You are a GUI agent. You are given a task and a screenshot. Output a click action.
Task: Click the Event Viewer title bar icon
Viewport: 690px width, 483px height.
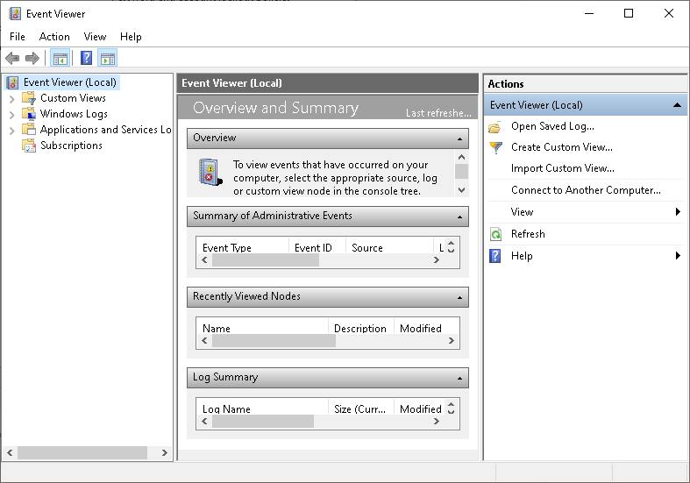tap(15, 14)
